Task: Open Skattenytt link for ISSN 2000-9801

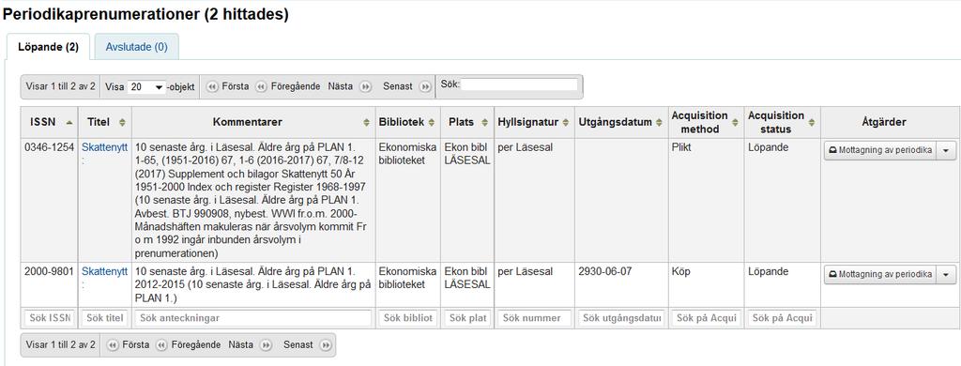Action: (x=105, y=271)
